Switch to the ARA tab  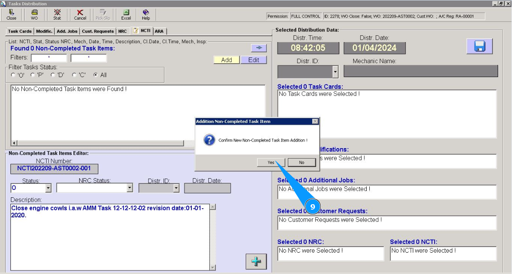[x=159, y=31]
